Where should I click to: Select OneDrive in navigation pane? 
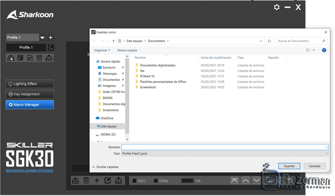107,118
